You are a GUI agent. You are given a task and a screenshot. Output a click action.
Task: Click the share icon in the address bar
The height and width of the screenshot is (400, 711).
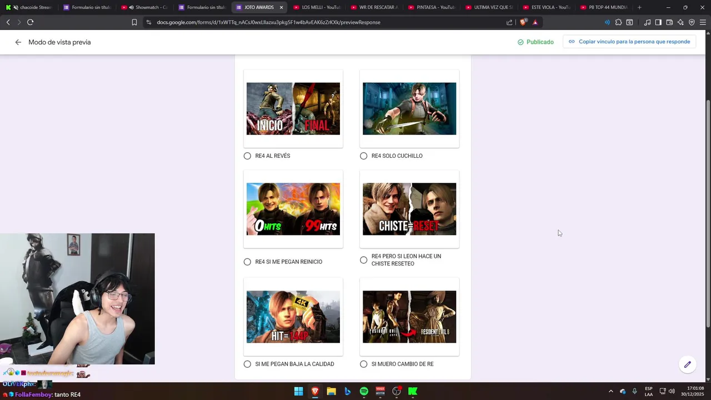click(509, 22)
